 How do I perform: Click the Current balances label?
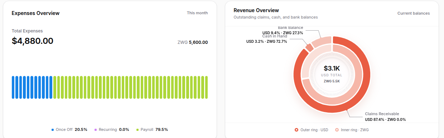414,13
